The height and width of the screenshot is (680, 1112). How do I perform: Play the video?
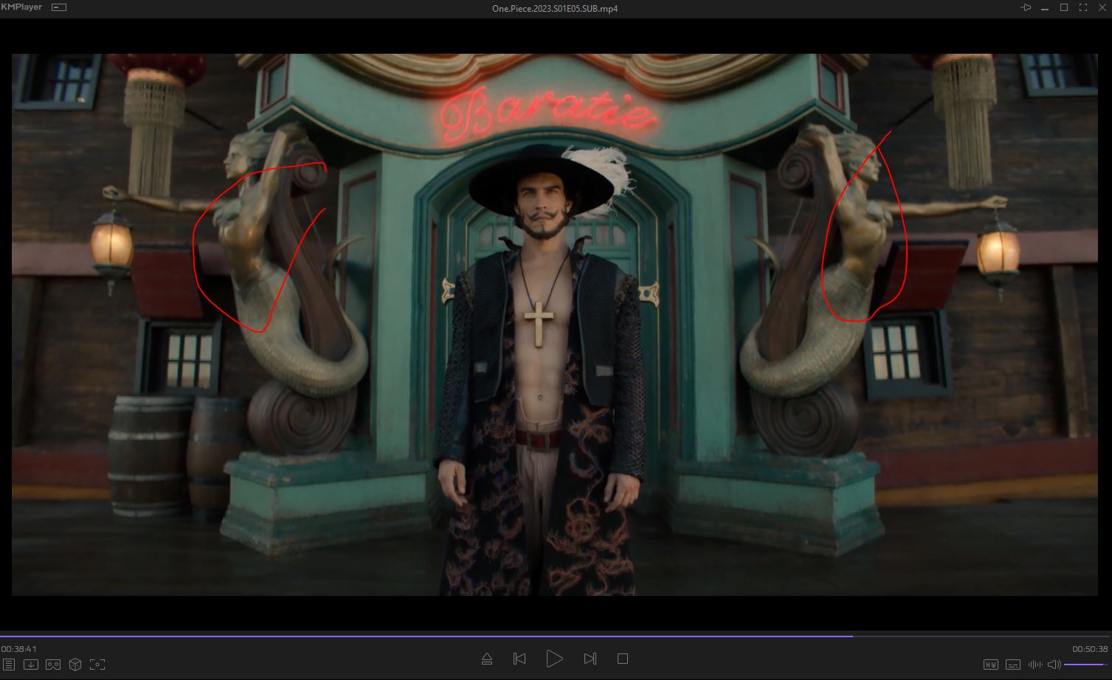[x=554, y=659]
